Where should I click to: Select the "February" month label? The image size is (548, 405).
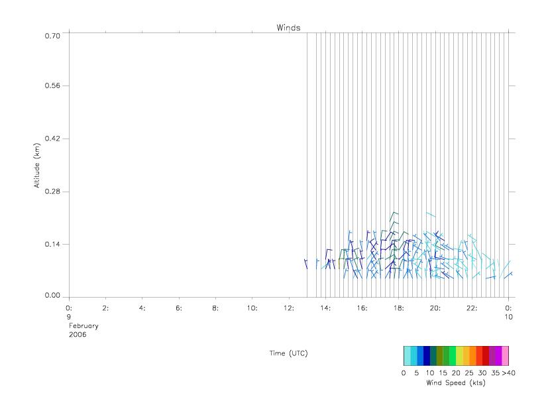coord(83,325)
